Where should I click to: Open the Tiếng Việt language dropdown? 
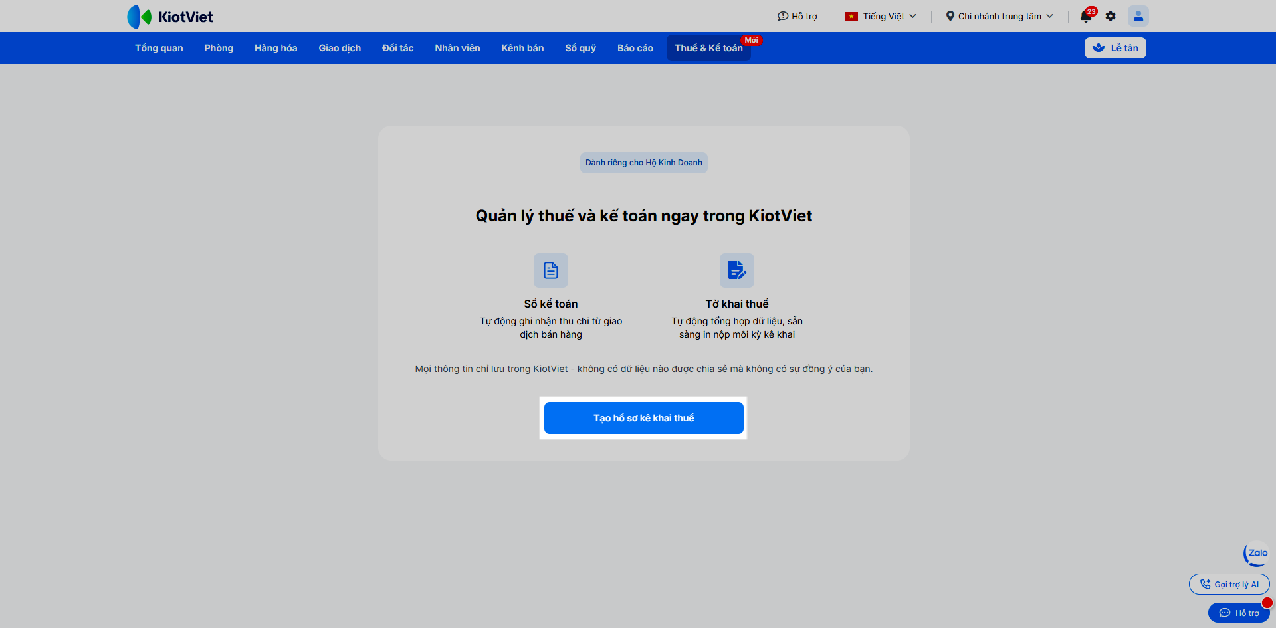[x=881, y=16]
